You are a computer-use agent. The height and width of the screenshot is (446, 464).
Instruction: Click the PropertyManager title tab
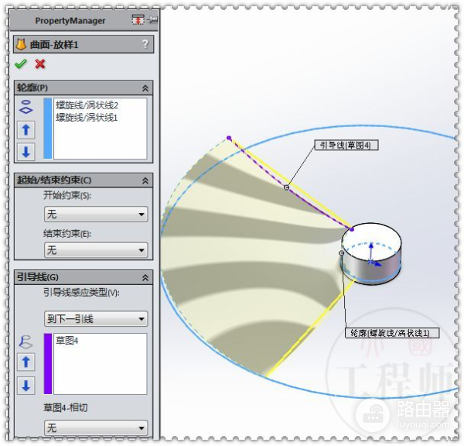coord(70,21)
